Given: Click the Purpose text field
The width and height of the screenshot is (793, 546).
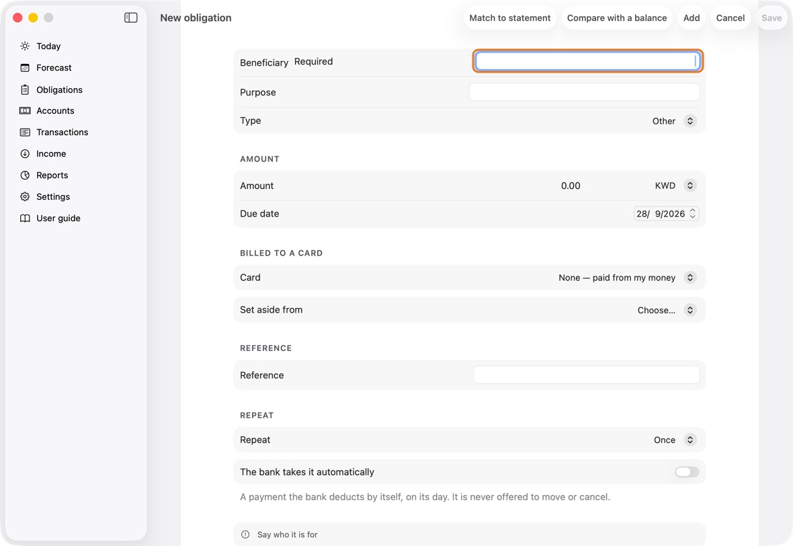Looking at the screenshot, I should point(584,92).
